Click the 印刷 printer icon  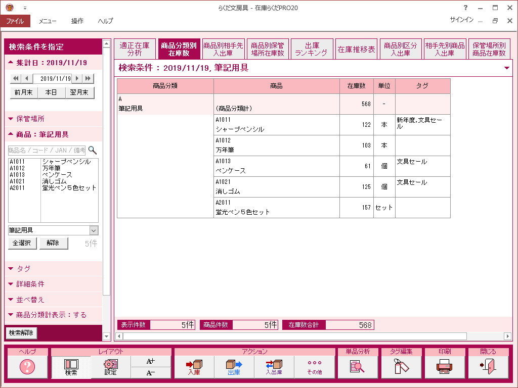[x=445, y=367]
